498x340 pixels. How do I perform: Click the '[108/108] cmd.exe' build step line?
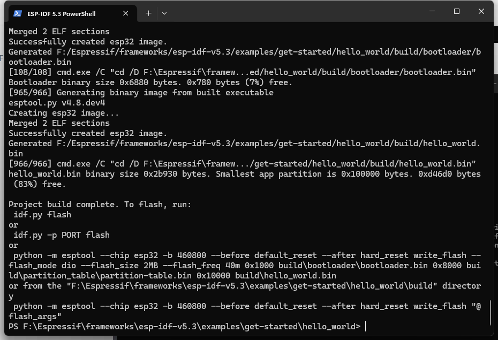[242, 72]
